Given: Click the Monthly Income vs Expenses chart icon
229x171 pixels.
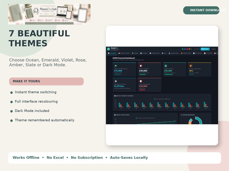Looking at the screenshot, I should [x=115, y=96].
